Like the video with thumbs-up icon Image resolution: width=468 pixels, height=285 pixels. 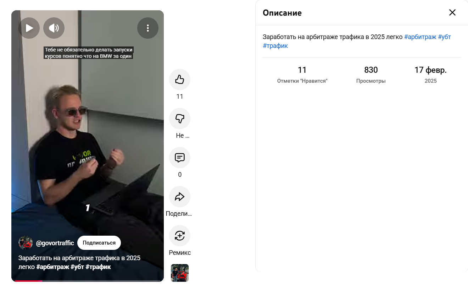[180, 80]
